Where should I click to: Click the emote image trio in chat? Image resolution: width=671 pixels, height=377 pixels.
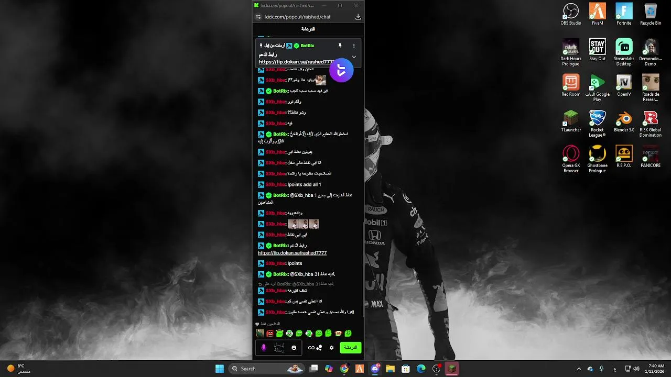(303, 224)
